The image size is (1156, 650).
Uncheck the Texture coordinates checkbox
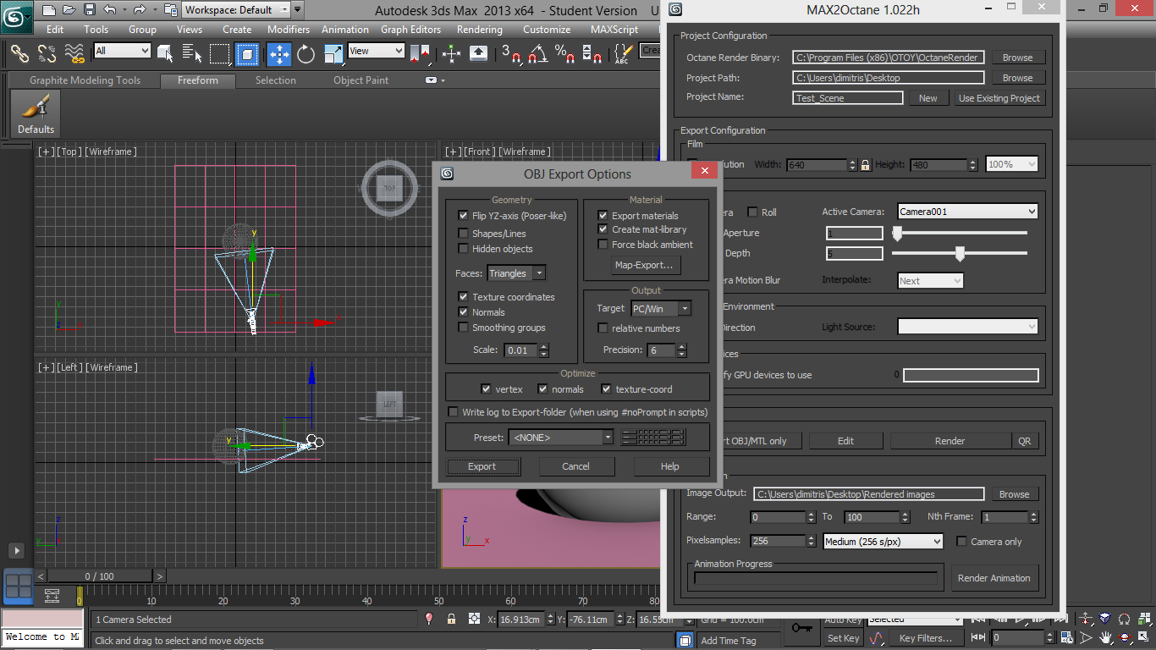(x=463, y=297)
